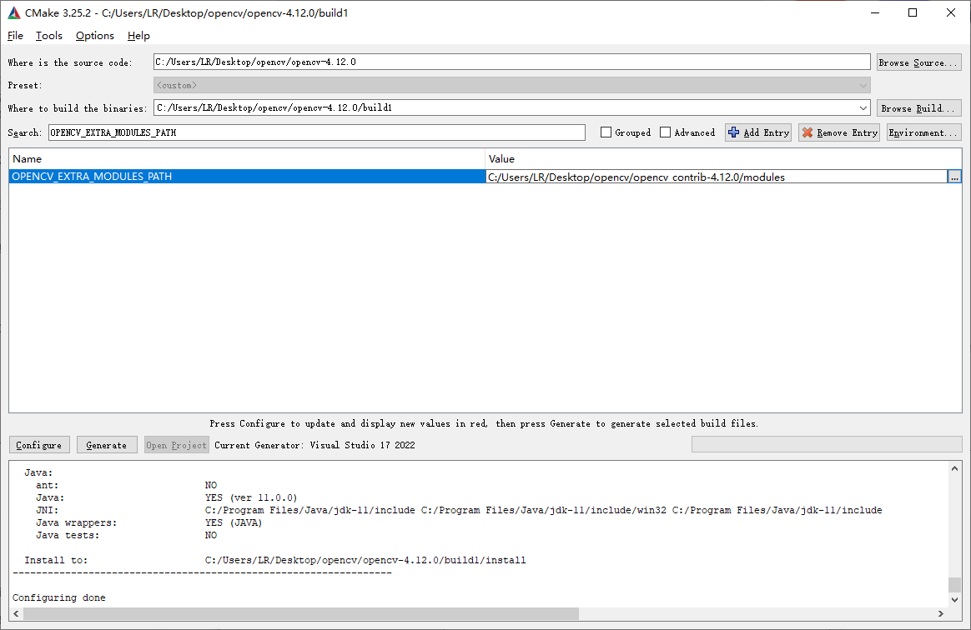Click the Name column header
Viewport: 971px width, 630px height.
(246, 159)
